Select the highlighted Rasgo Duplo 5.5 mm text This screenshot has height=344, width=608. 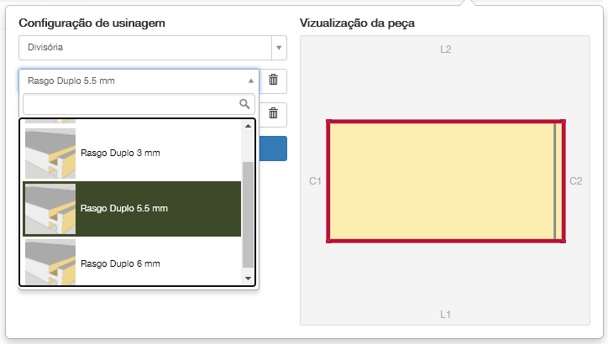(x=124, y=208)
